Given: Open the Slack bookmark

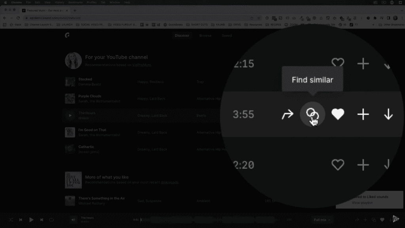Looking at the screenshot, I should pyautogui.click(x=15, y=25).
